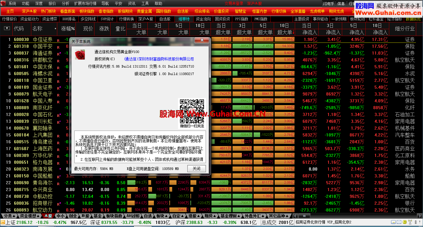This screenshot has height=227, width=423.
Task: Click 航空动力 stock name
Action: tap(43, 210)
